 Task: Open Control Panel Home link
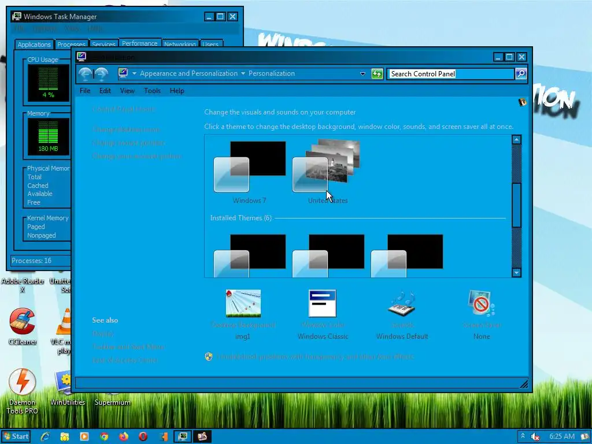pos(124,109)
